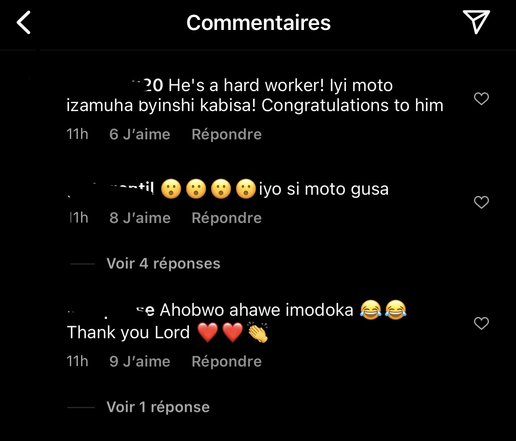View likes on '8 J'aime' count

coord(140,218)
